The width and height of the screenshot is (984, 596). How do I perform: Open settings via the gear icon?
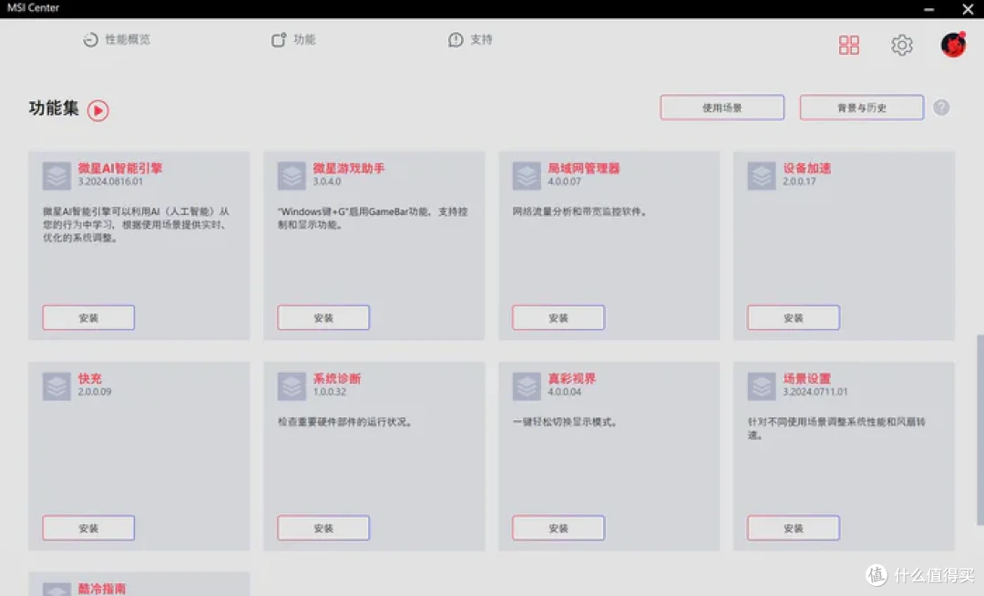tap(902, 45)
